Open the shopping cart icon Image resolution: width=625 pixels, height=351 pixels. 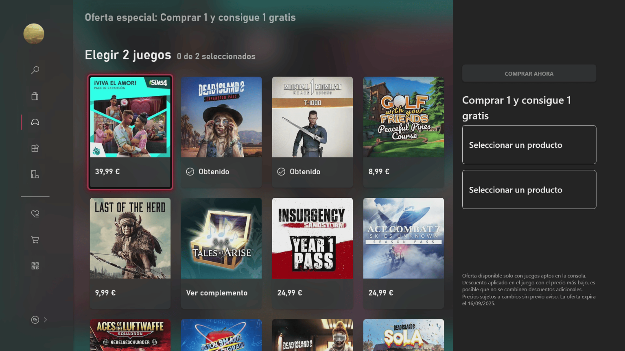35,240
